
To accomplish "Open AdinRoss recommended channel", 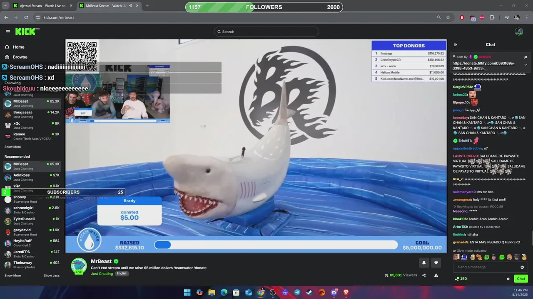I will (32, 177).
